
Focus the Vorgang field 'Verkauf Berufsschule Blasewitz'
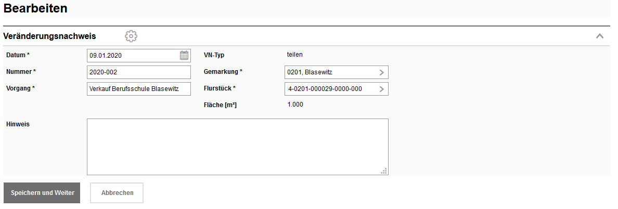(139, 89)
